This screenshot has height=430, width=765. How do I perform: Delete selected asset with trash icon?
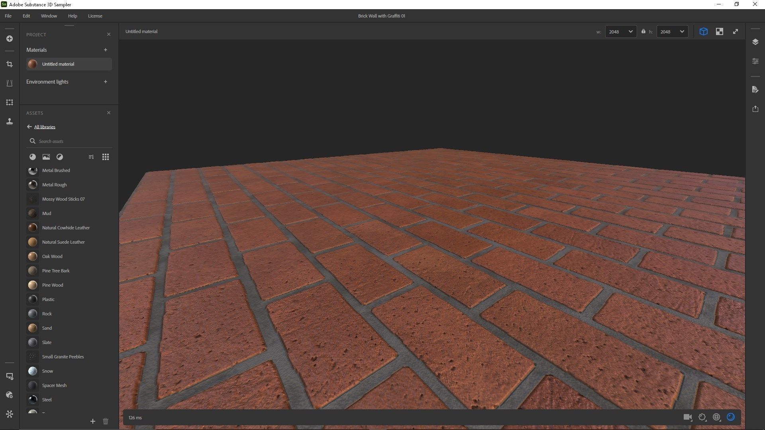tap(105, 421)
